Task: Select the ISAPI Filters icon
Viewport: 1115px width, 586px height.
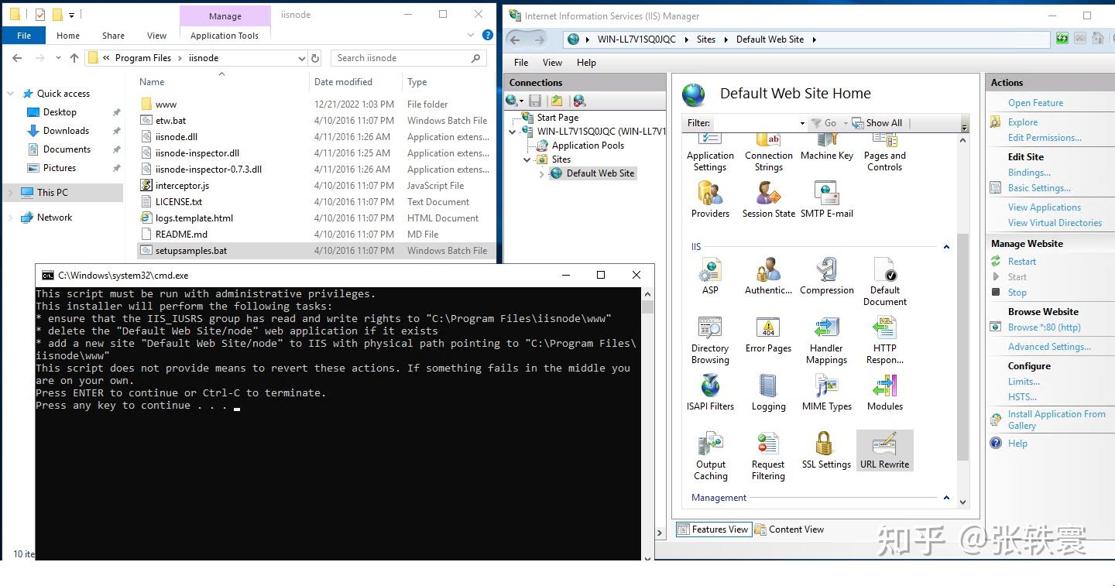Action: click(710, 387)
